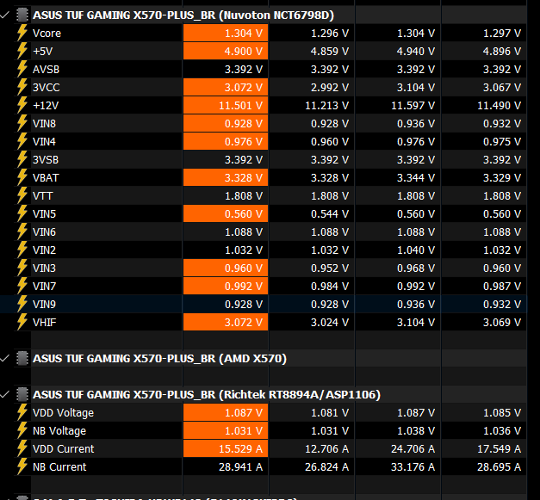Click the lightning icon beside VDD Voltage
Image resolution: width=540 pixels, height=500 pixels.
point(22,412)
